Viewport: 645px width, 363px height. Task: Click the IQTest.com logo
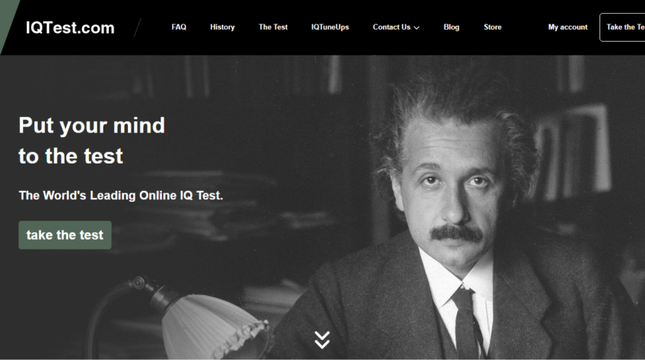click(70, 28)
